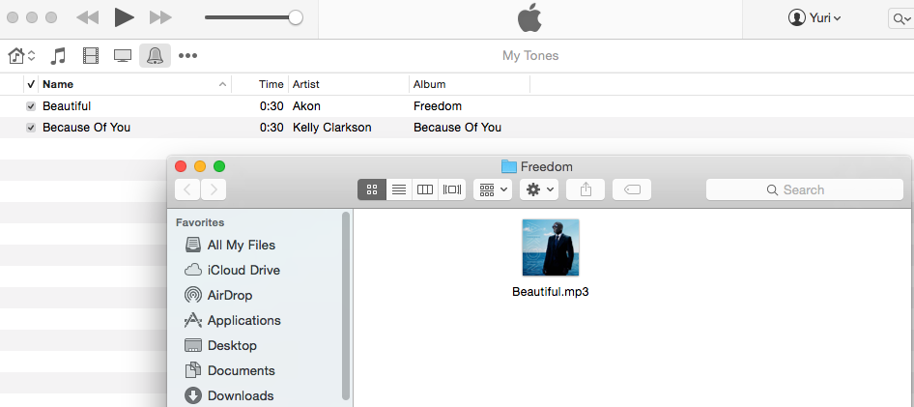The width and height of the screenshot is (914, 407).
Task: Click the Finder Edit Tags button
Action: pyautogui.click(x=632, y=189)
